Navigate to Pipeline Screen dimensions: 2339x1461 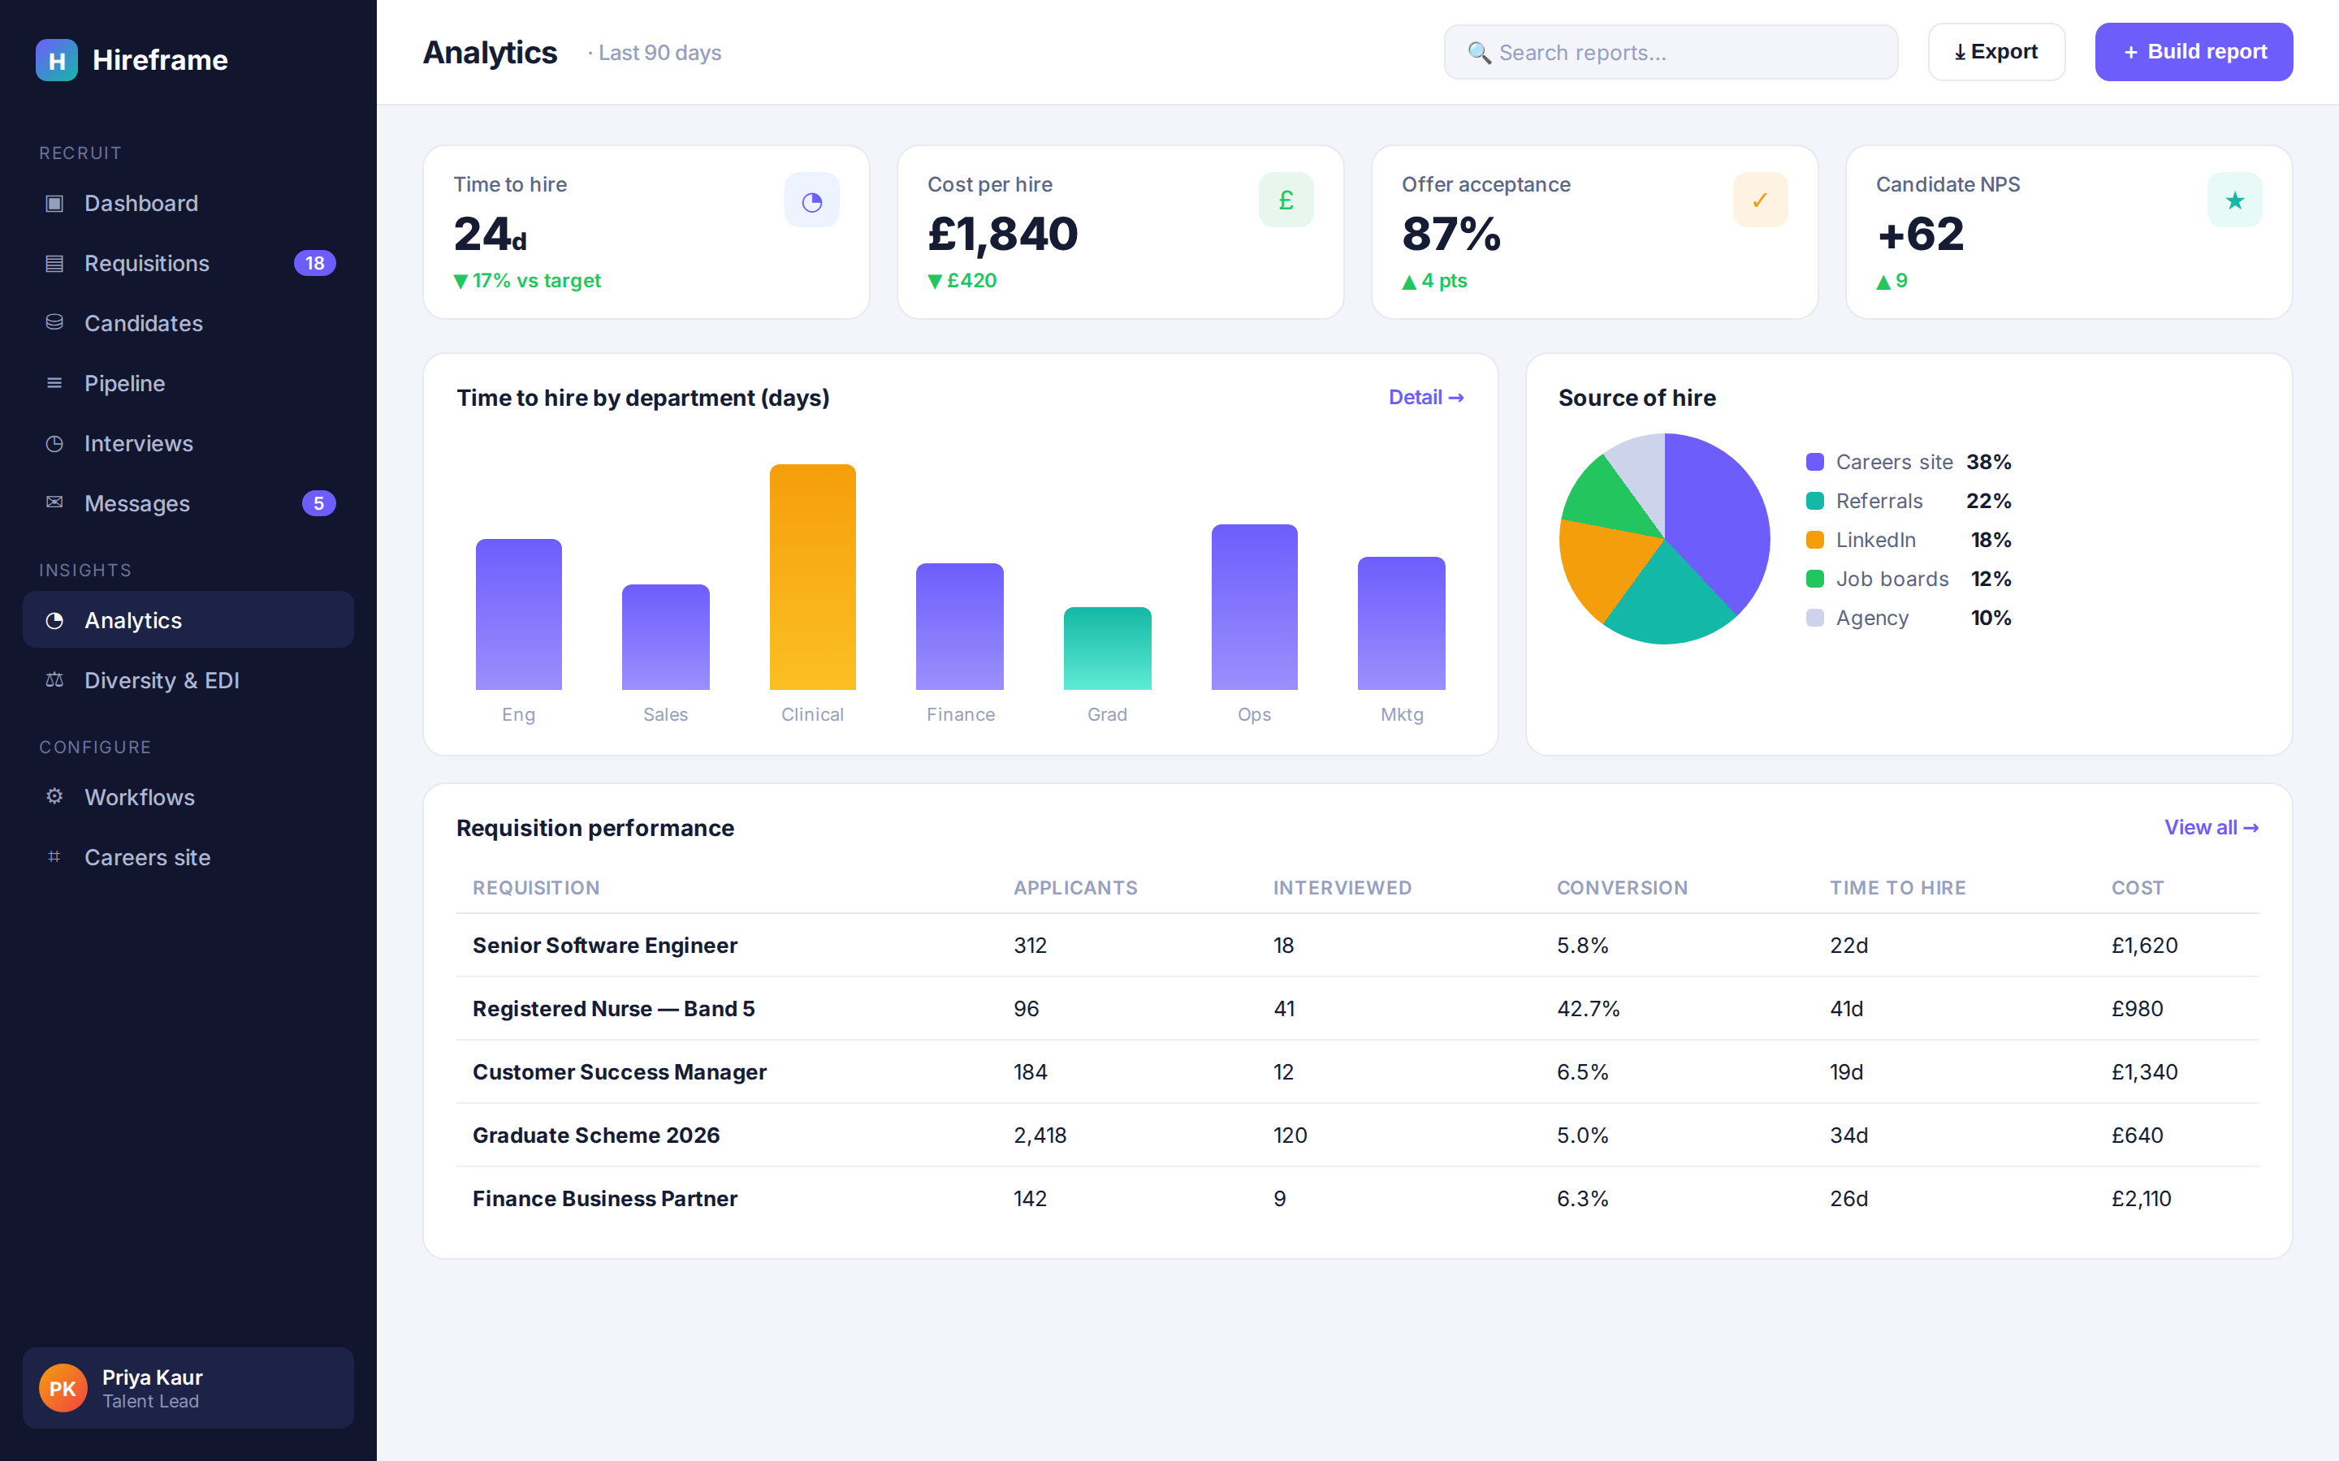[188, 382]
